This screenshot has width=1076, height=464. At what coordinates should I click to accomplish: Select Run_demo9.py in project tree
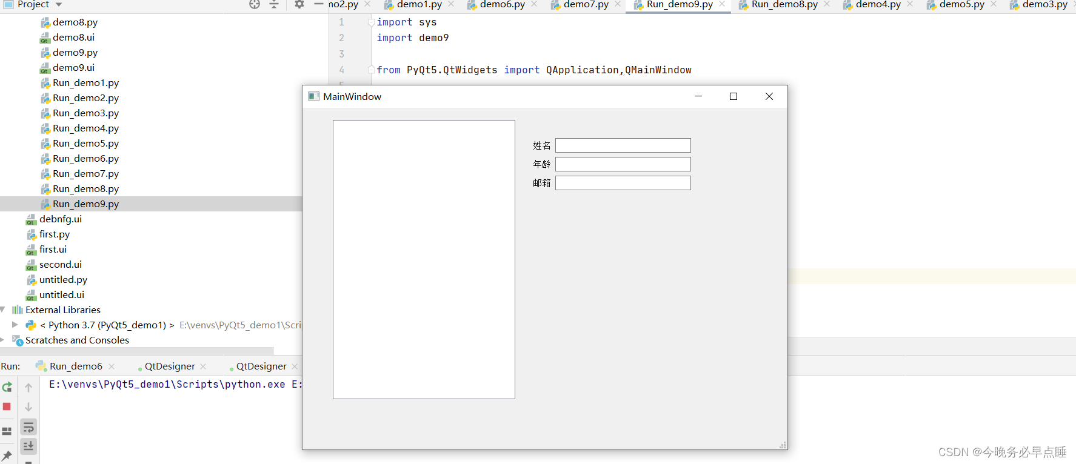(x=85, y=204)
